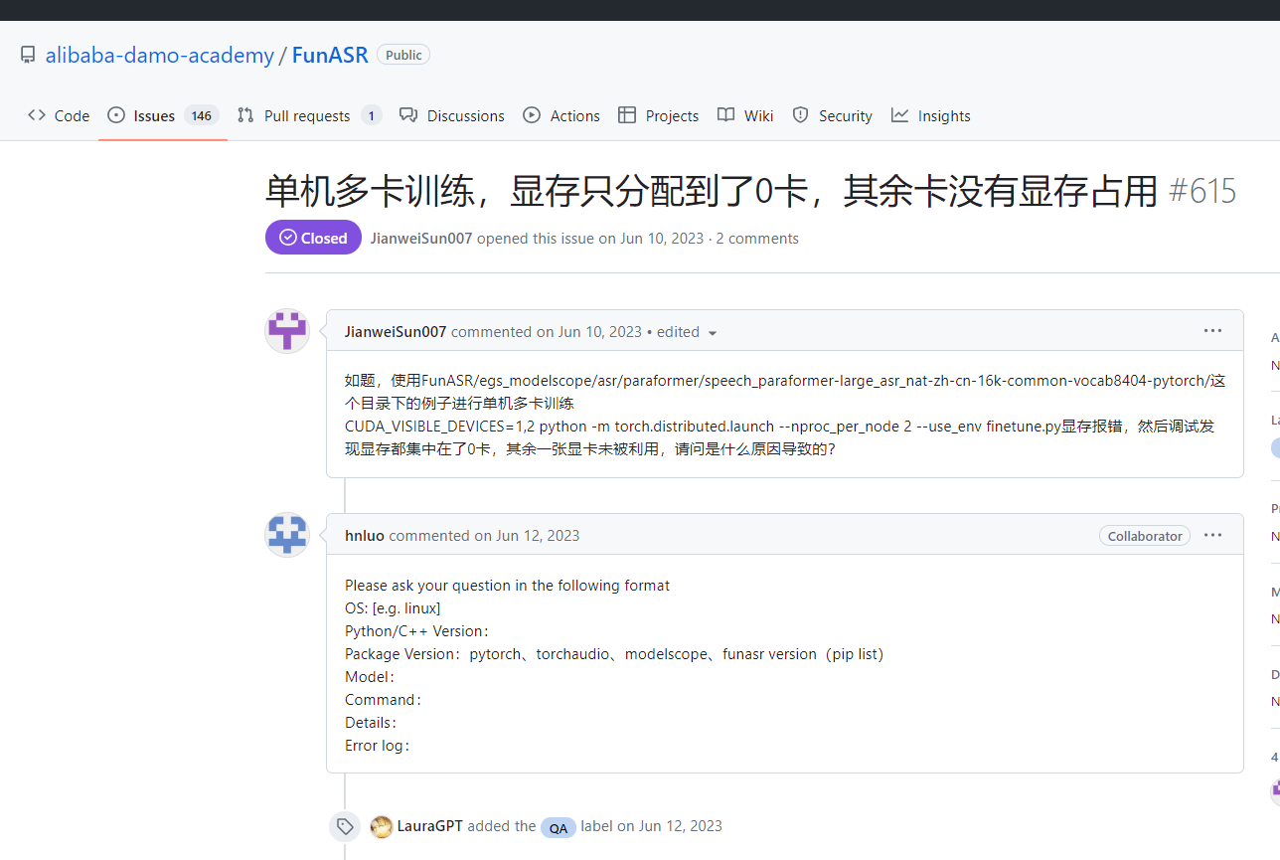1280x860 pixels.
Task: Open JianweiSun007 author link in first comment
Action: tap(396, 332)
